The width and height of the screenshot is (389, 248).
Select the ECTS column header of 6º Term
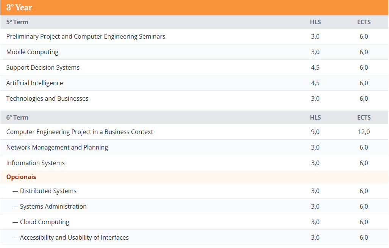[x=364, y=117]
